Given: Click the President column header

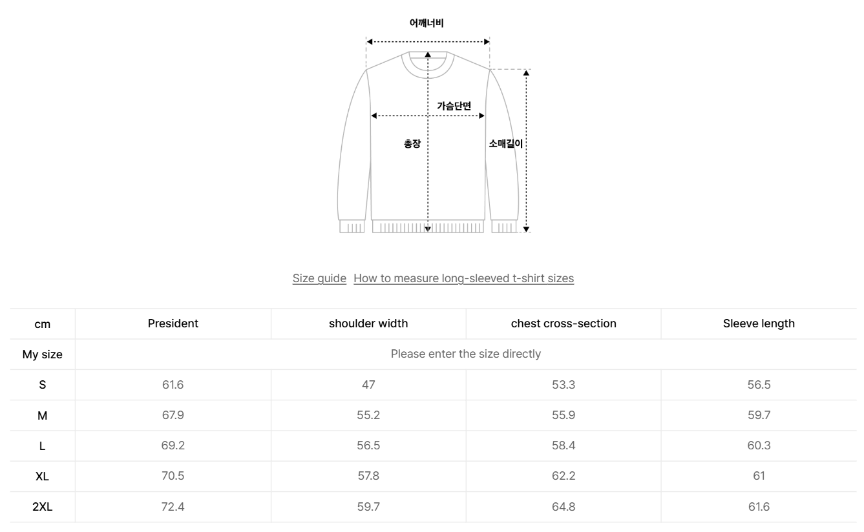Looking at the screenshot, I should click(173, 323).
